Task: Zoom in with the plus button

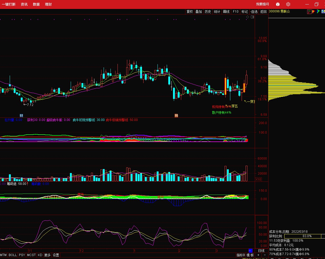Action: (258, 255)
